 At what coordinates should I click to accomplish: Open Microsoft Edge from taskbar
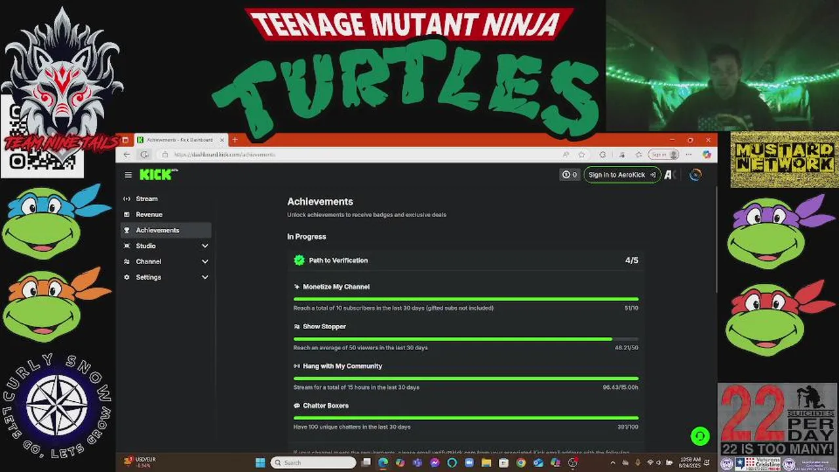point(383,462)
